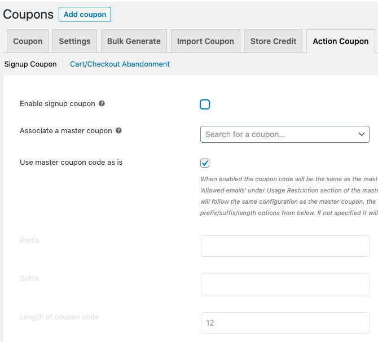Open the Store Credit tab
This screenshot has width=378, height=342.
tap(273, 41)
